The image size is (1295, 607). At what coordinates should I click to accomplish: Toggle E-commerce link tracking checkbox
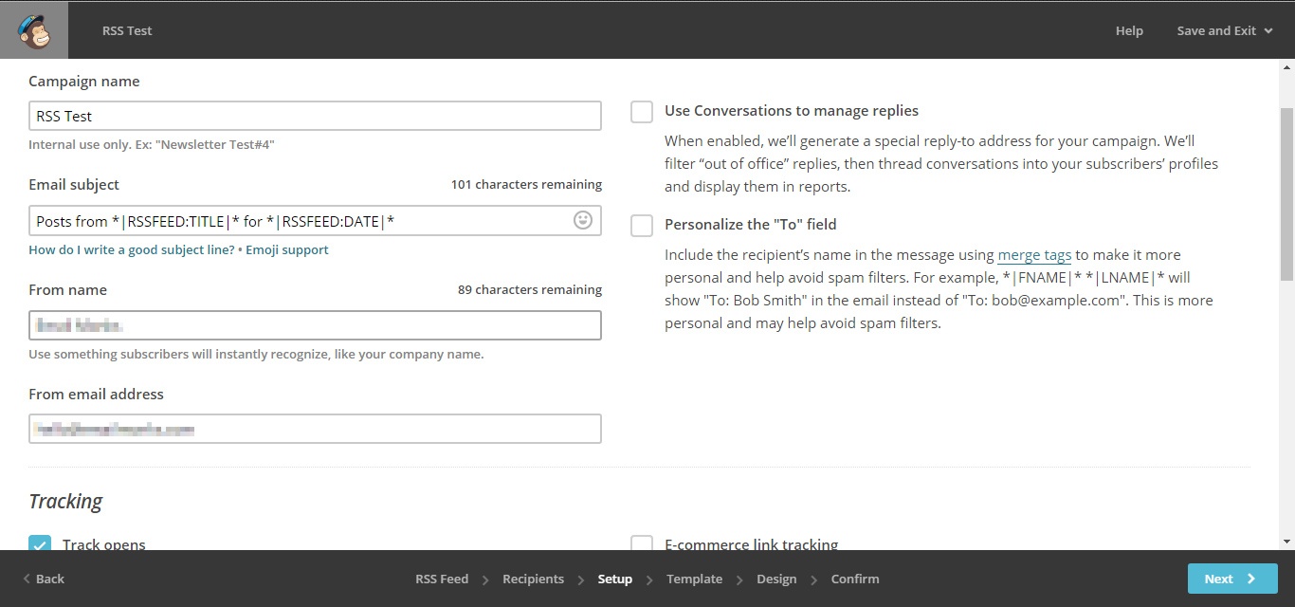tap(642, 543)
